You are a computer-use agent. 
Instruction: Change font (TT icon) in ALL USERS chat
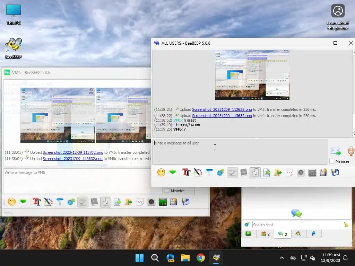pyautogui.click(x=186, y=172)
